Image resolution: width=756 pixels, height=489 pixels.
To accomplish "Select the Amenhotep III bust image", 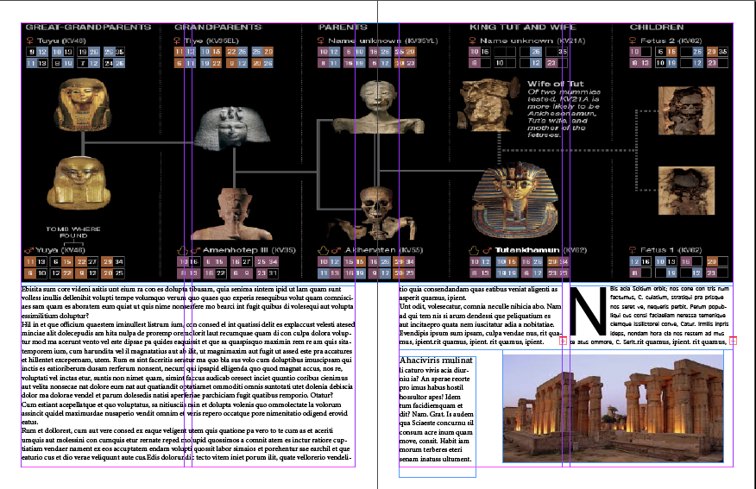I will pyautogui.click(x=232, y=213).
